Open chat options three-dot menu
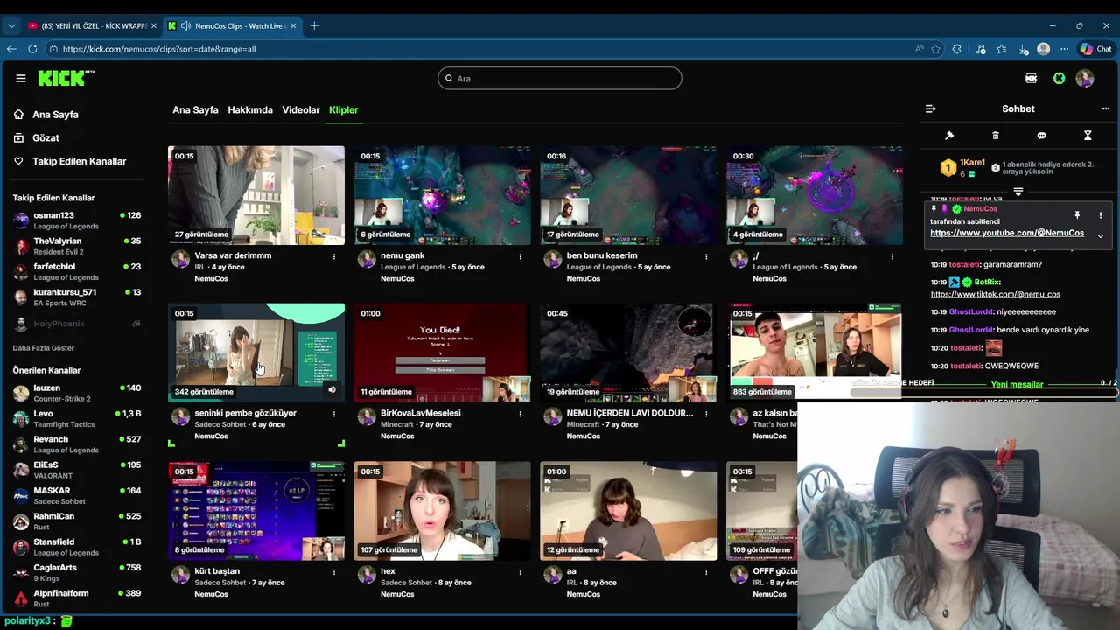 point(1105,108)
